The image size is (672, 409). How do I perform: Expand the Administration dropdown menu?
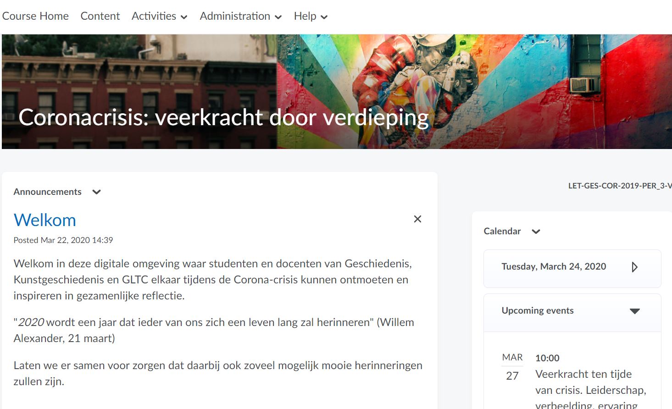pos(240,16)
